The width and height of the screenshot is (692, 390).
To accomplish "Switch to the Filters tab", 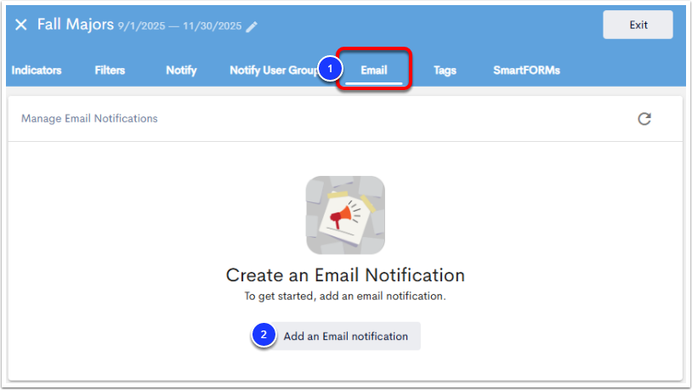I will tap(110, 71).
